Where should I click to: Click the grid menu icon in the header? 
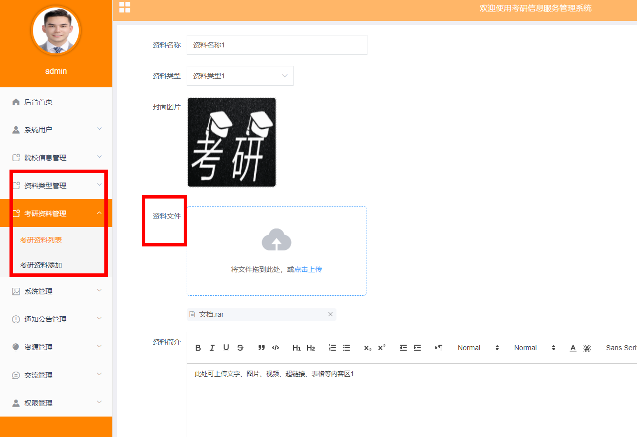click(x=125, y=7)
